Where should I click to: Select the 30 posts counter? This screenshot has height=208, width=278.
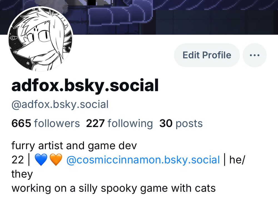(181, 123)
